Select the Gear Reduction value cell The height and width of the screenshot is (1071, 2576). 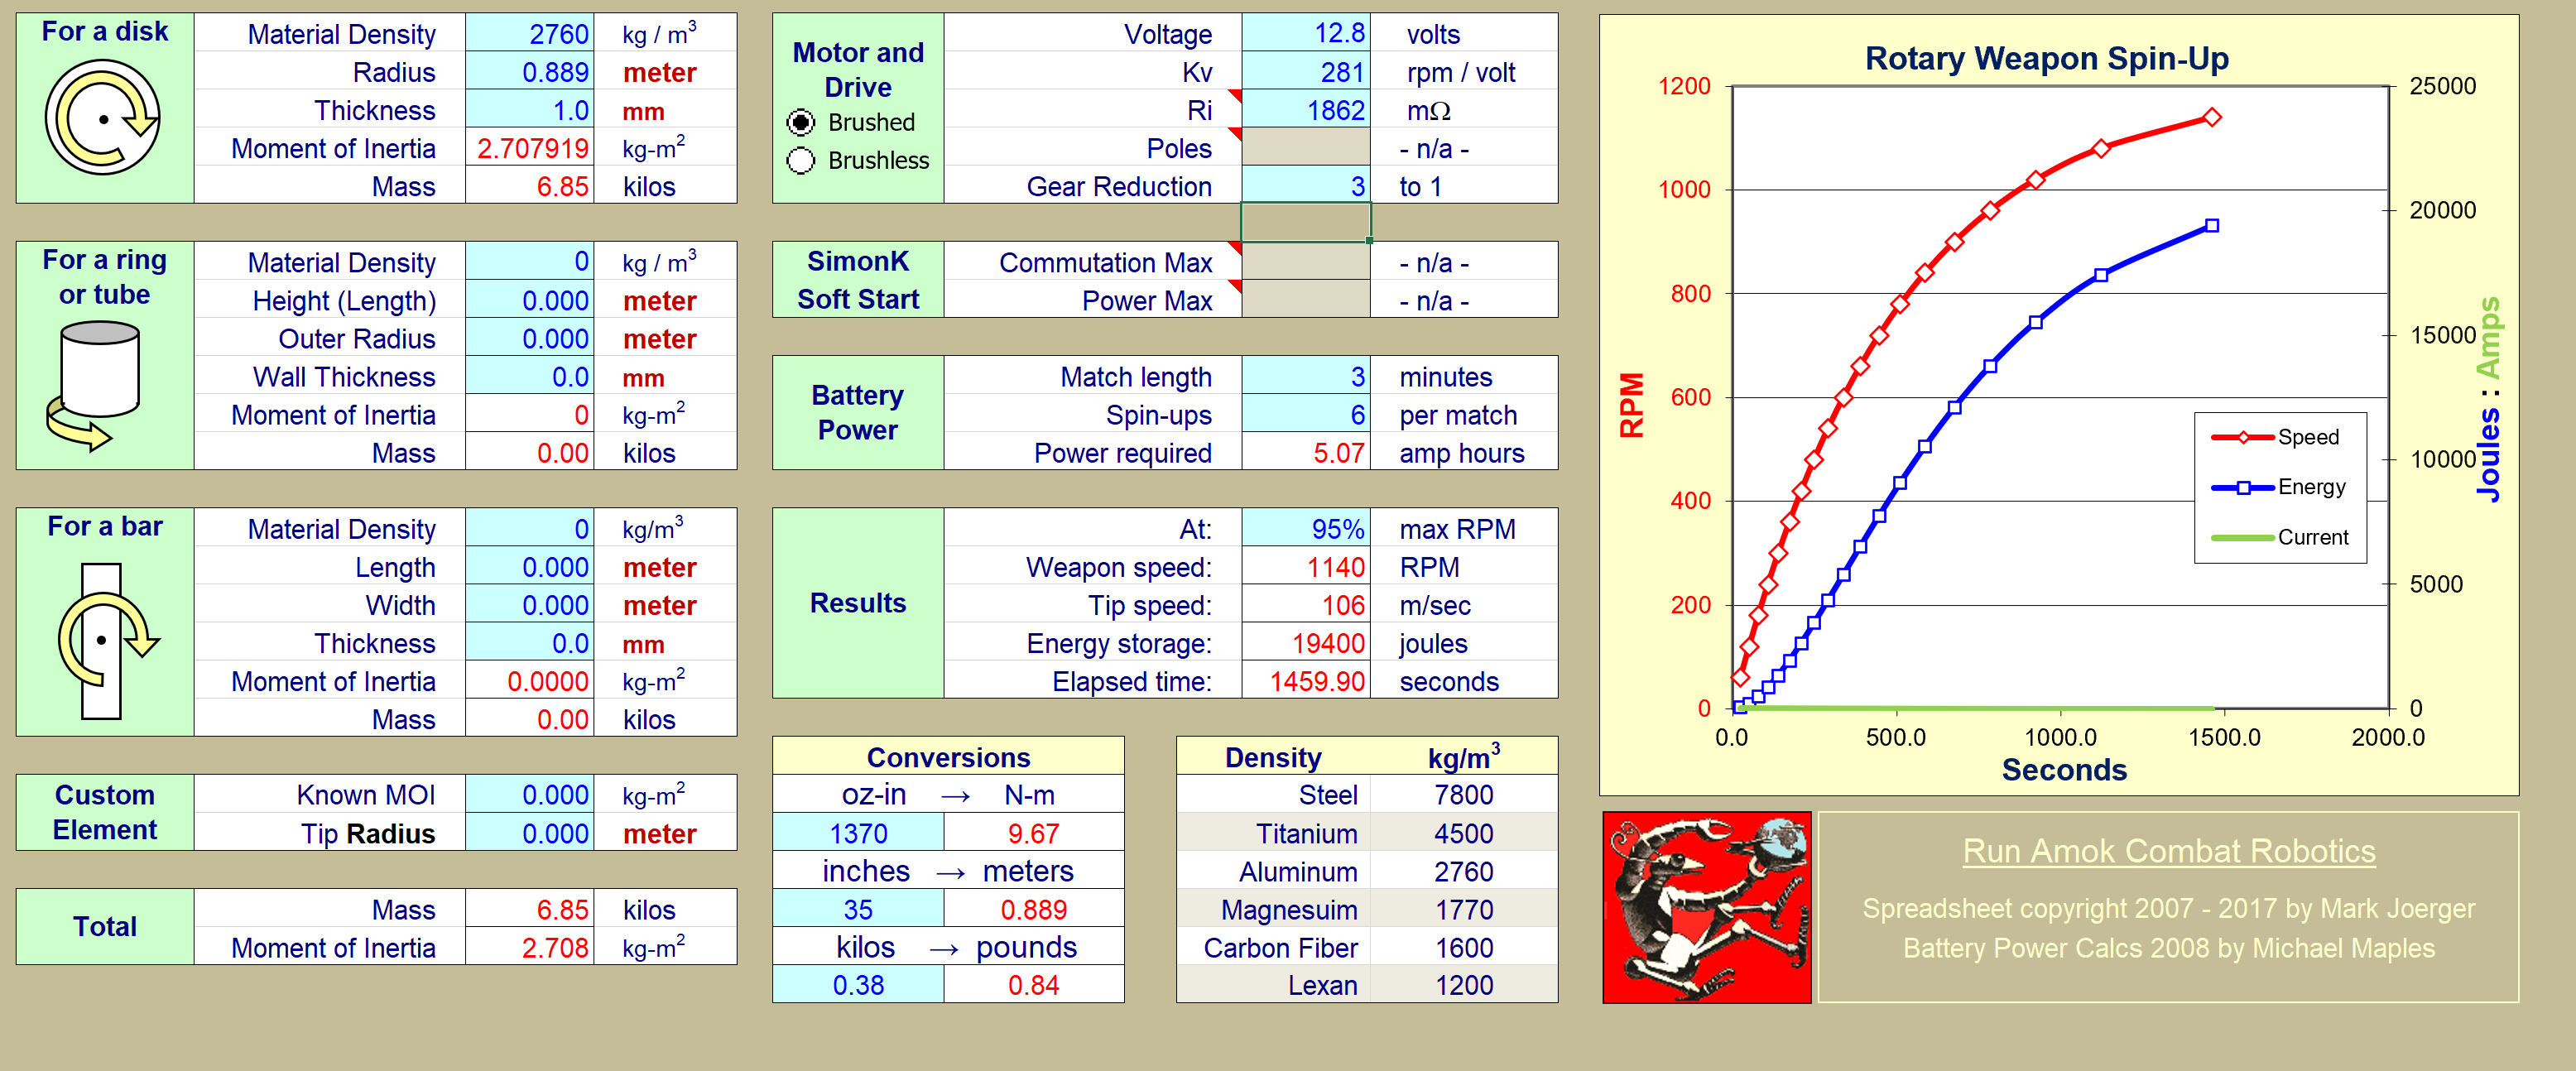1305,186
